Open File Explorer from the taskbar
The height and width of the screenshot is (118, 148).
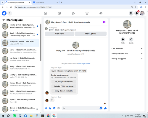click(x=31, y=116)
